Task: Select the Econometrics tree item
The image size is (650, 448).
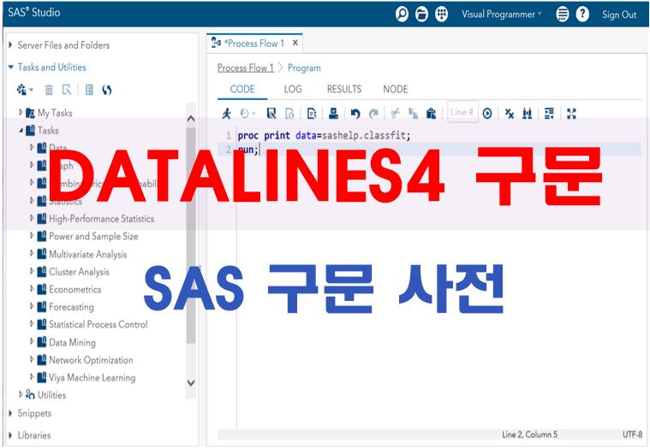Action: (x=75, y=289)
